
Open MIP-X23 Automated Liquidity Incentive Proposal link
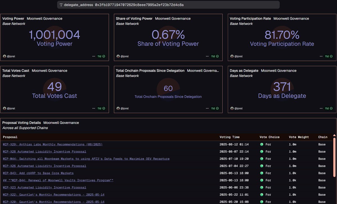click(44, 187)
